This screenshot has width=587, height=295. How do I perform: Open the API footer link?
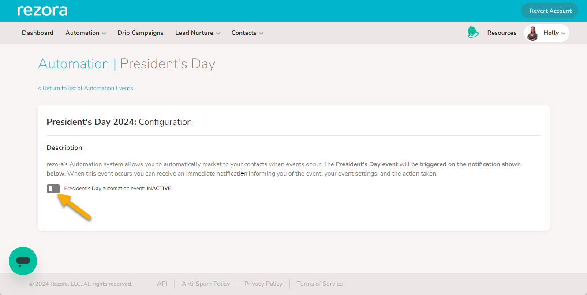(162, 284)
